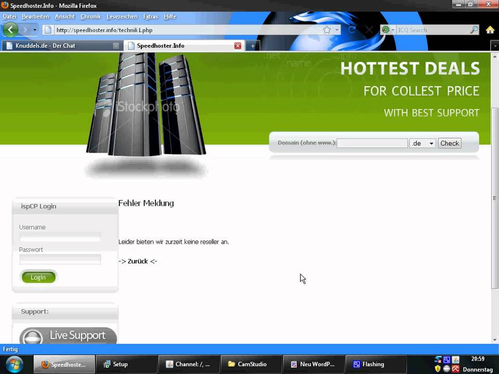The image size is (499, 374).
Task: Close the Speedhoster.Info tab
Action: coord(238,46)
